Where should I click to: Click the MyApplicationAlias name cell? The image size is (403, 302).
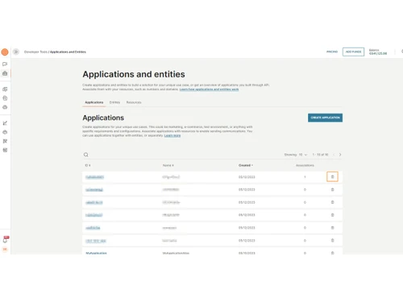pyautogui.click(x=176, y=253)
